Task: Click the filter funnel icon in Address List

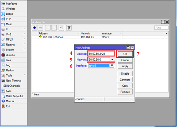Action: click(69, 28)
